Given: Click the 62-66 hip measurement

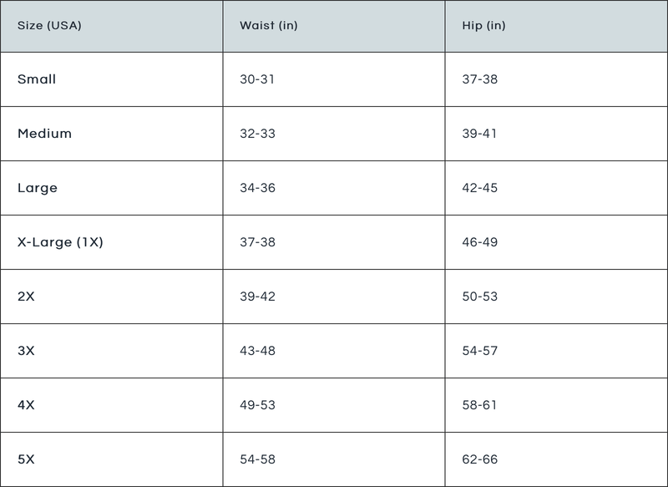Looking at the screenshot, I should click(479, 459).
